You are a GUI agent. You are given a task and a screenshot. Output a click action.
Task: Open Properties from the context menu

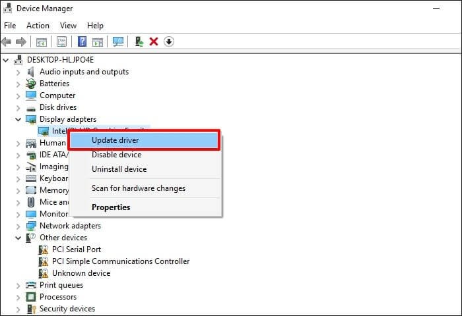pyautogui.click(x=146, y=207)
